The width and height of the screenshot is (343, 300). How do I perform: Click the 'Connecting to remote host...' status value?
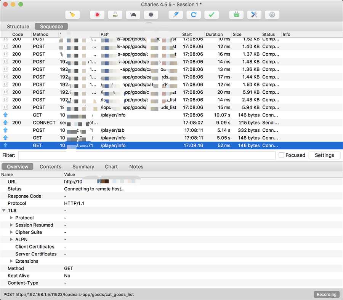(94, 189)
